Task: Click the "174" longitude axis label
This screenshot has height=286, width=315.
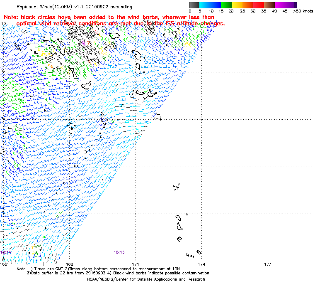Action: pos(202,264)
